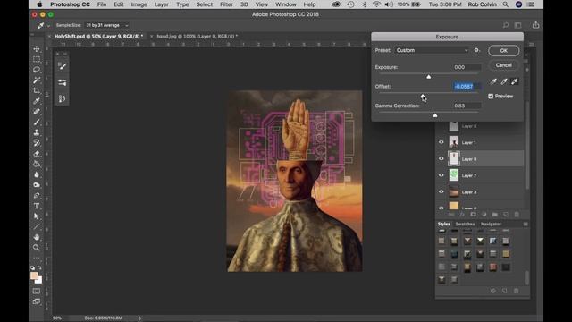Select the Paint Bucket tool
The height and width of the screenshot is (322, 572).
tap(37, 164)
